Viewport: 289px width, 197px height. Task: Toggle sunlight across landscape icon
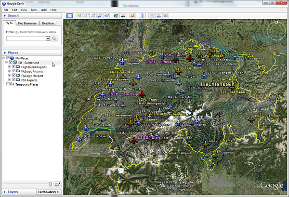[x=123, y=16]
